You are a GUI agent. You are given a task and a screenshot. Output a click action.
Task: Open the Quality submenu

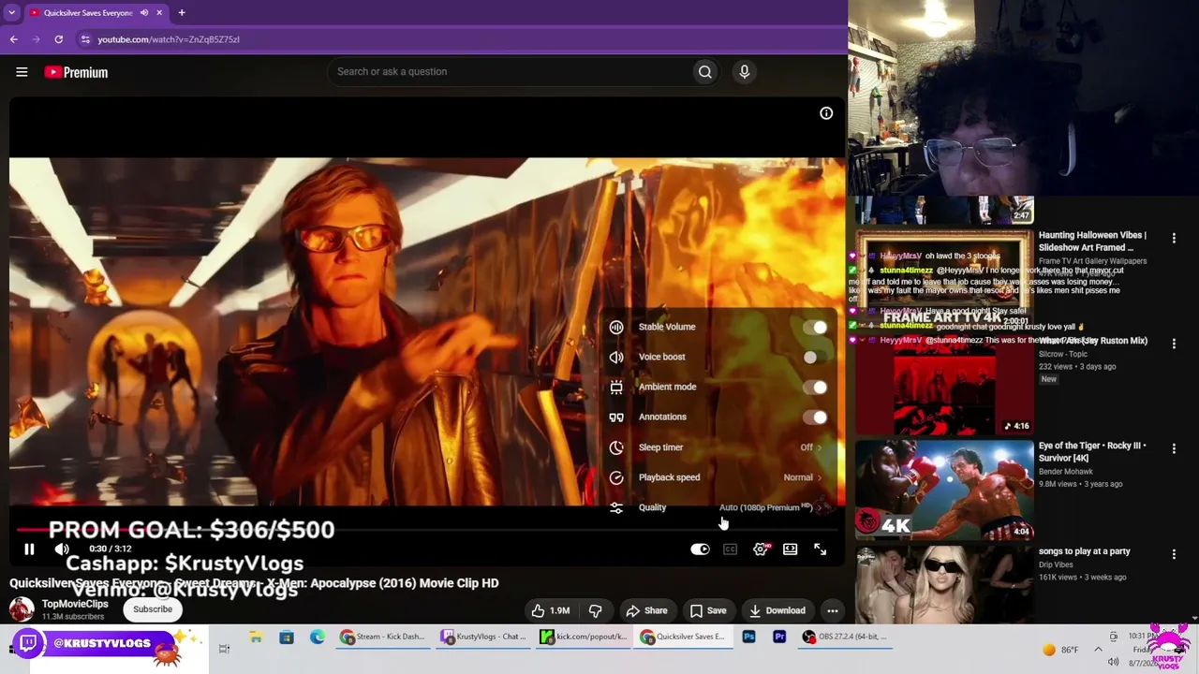(x=718, y=507)
